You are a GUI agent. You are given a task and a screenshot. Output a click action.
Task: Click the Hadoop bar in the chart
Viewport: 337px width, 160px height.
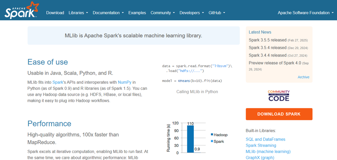[190, 139]
